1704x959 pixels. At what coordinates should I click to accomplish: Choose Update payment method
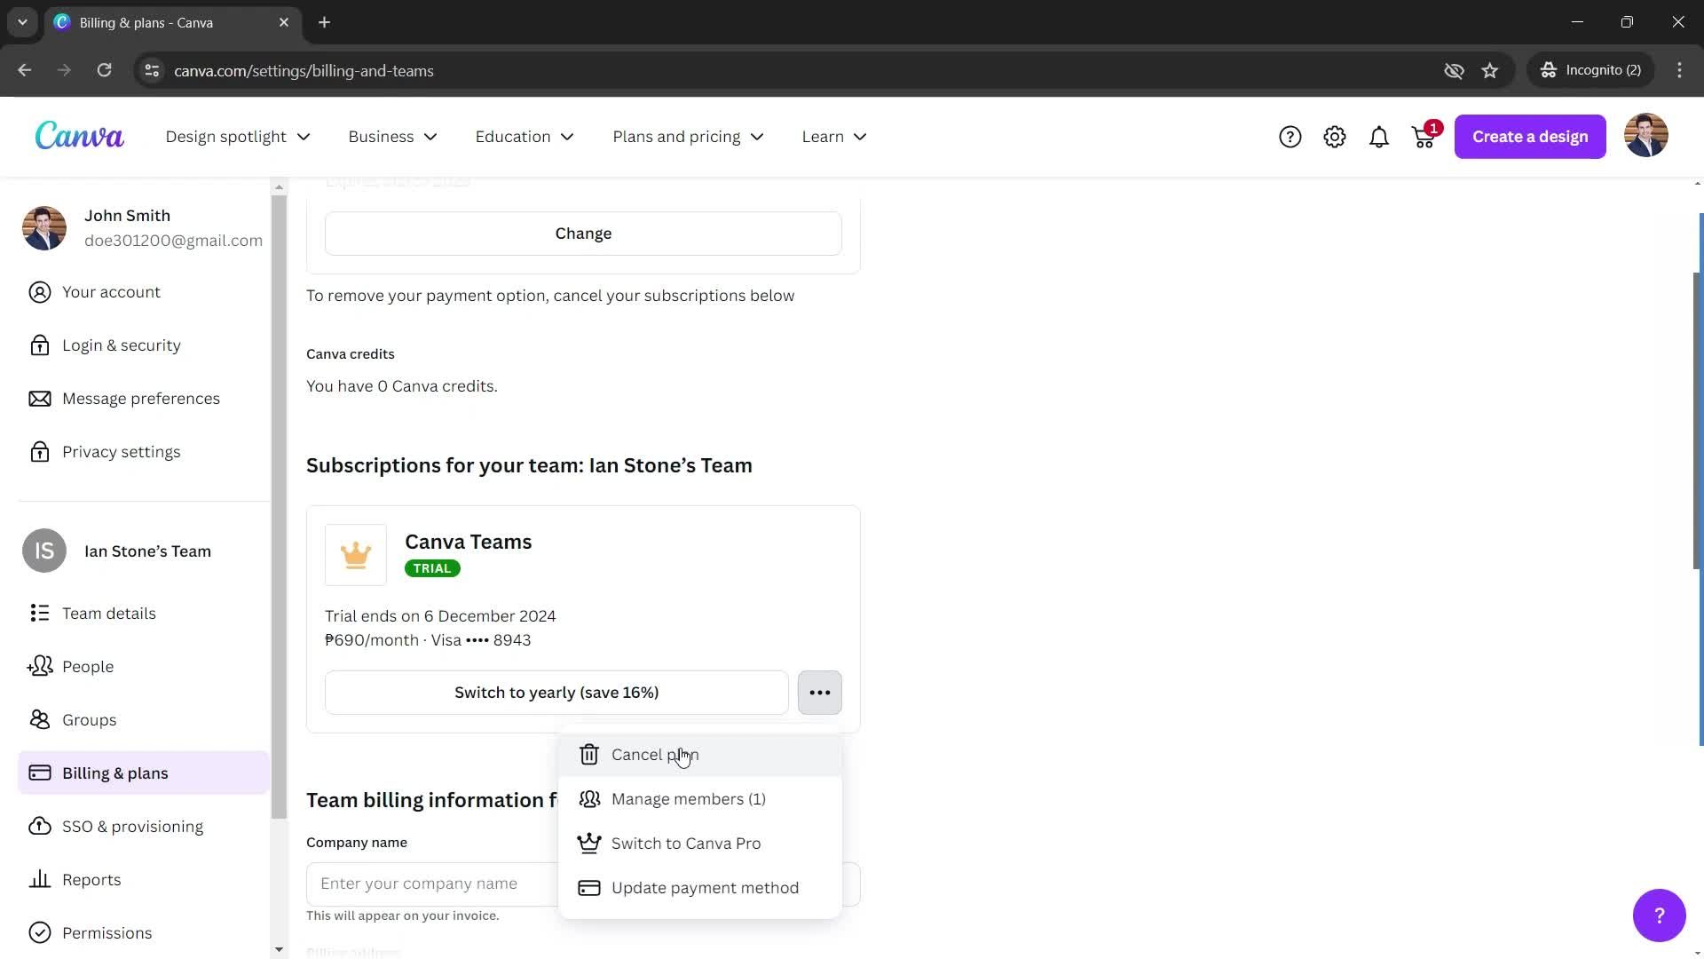[x=700, y=888]
